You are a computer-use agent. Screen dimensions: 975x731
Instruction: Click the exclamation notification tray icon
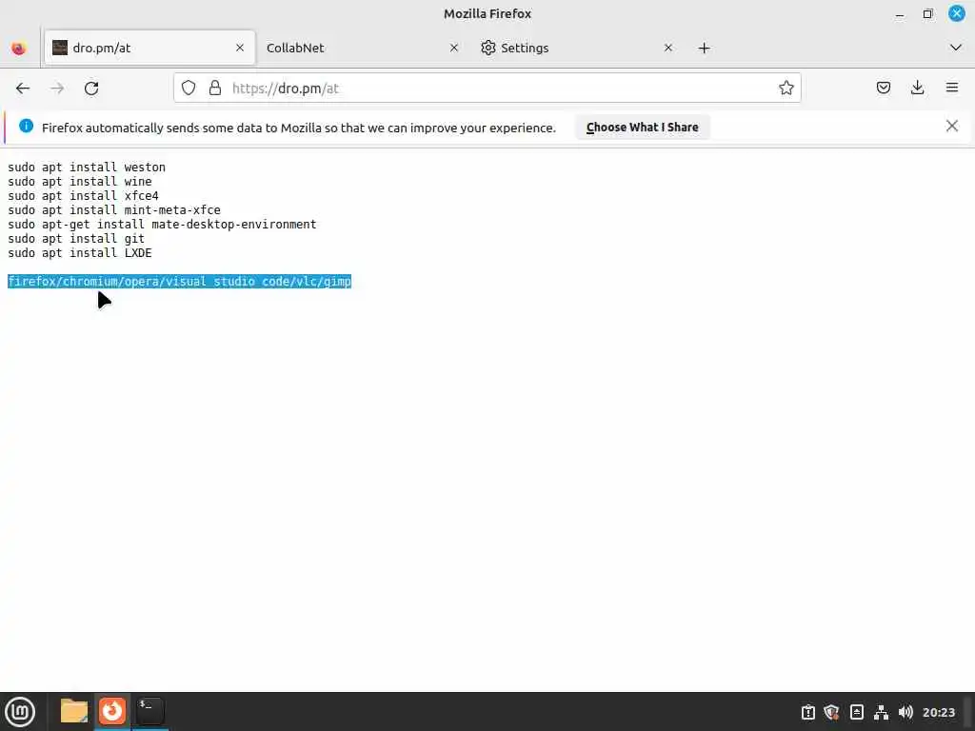[807, 712]
